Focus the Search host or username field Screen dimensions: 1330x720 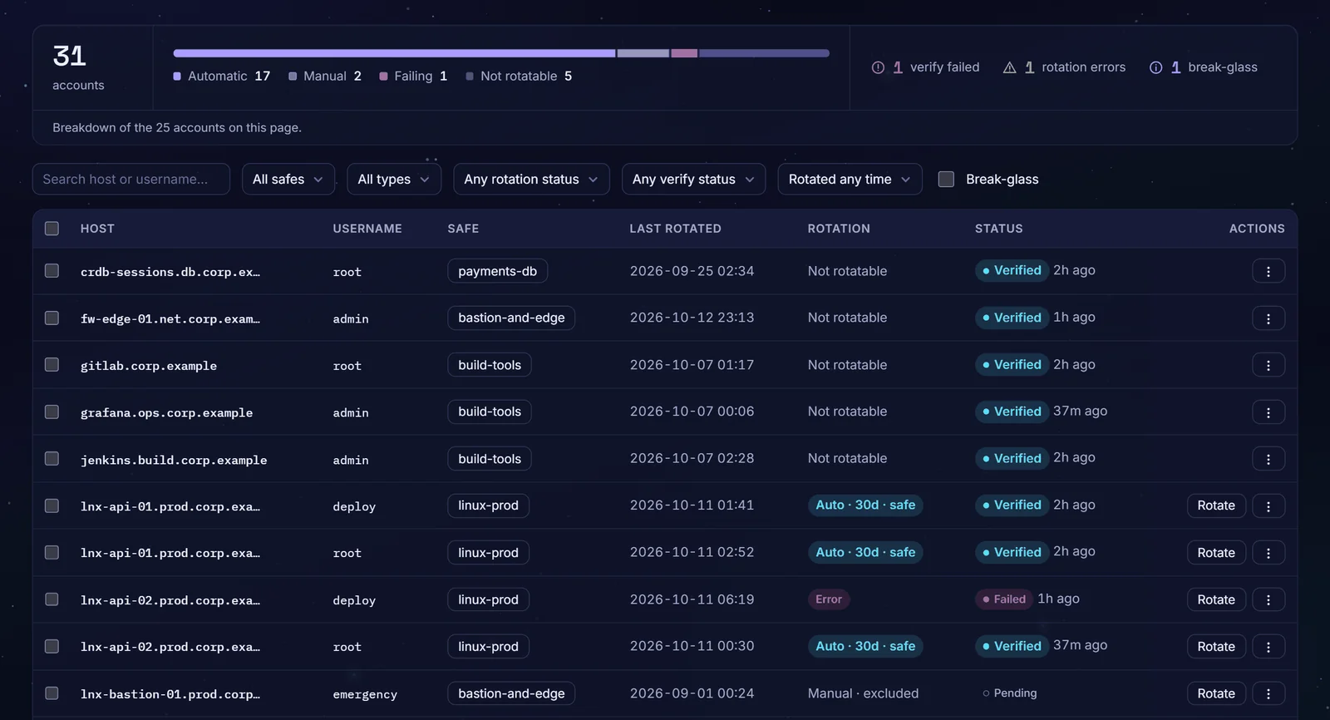[131, 179]
